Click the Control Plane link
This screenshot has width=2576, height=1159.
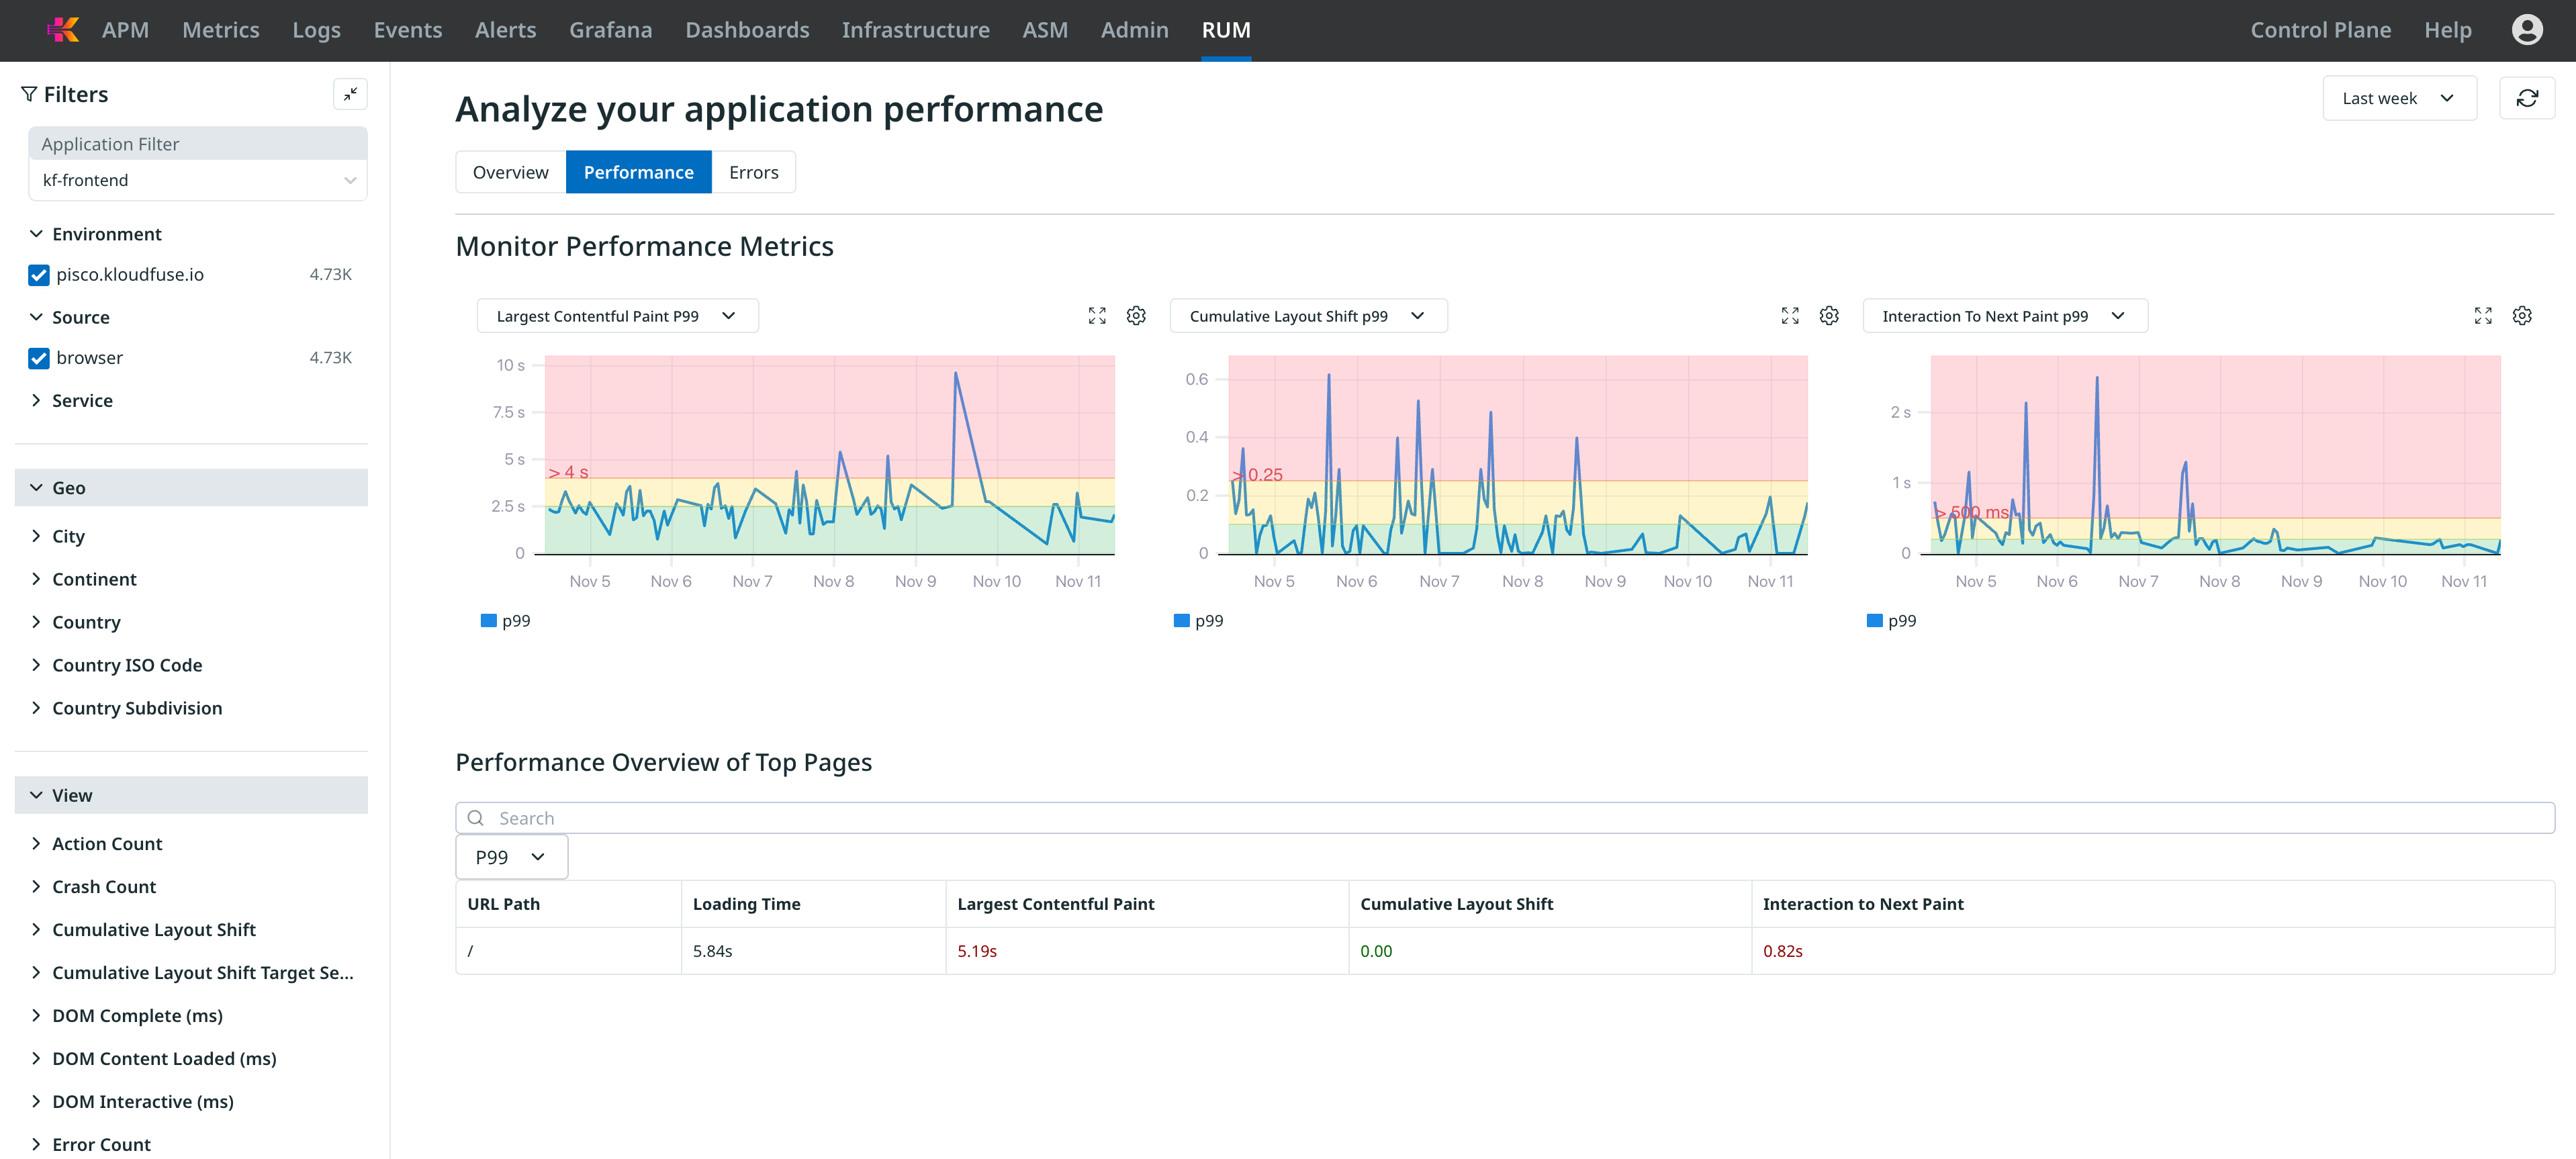point(2320,30)
